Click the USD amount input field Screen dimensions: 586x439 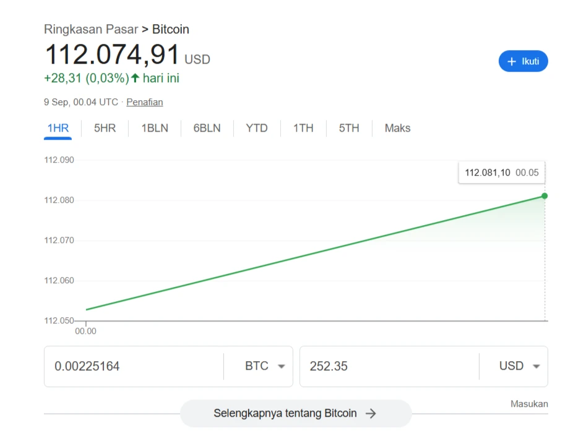pos(389,366)
